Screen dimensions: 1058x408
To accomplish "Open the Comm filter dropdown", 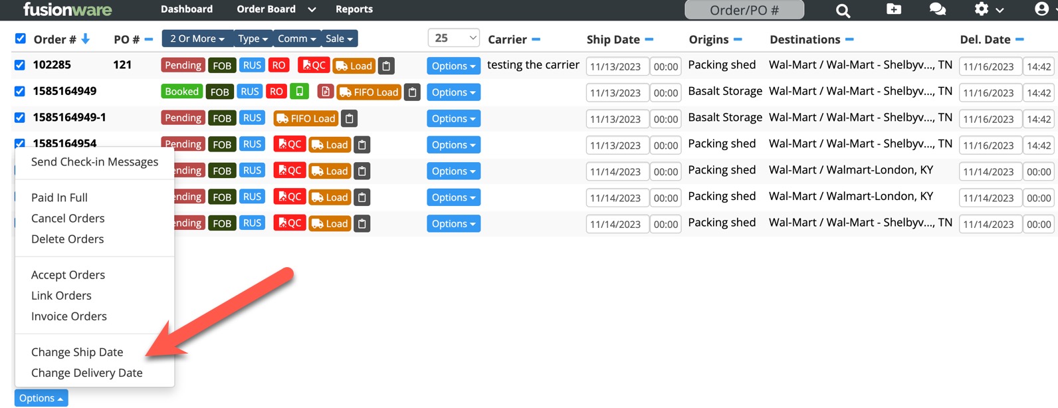I will click(x=296, y=39).
